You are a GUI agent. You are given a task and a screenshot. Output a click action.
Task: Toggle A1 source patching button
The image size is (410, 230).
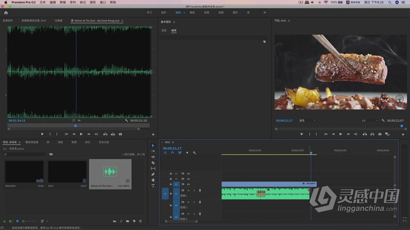(x=165, y=193)
